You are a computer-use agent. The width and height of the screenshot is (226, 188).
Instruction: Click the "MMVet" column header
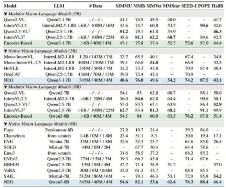(x=154, y=6)
